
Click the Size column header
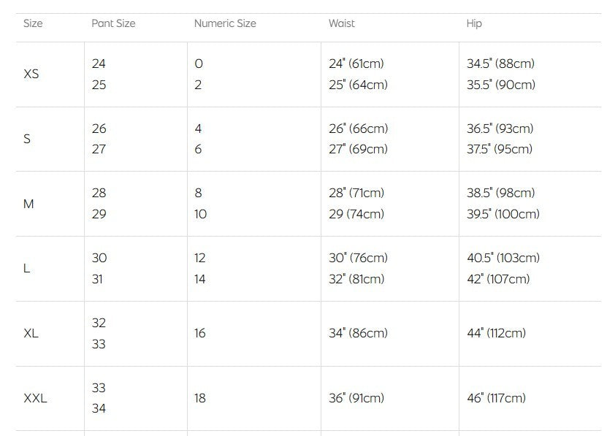(x=33, y=23)
